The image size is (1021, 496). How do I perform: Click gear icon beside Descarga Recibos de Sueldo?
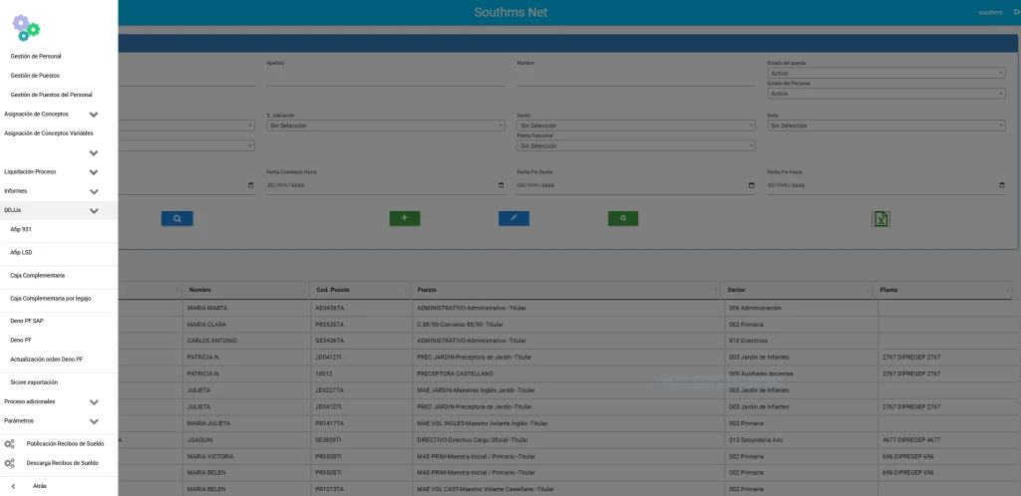[9, 463]
